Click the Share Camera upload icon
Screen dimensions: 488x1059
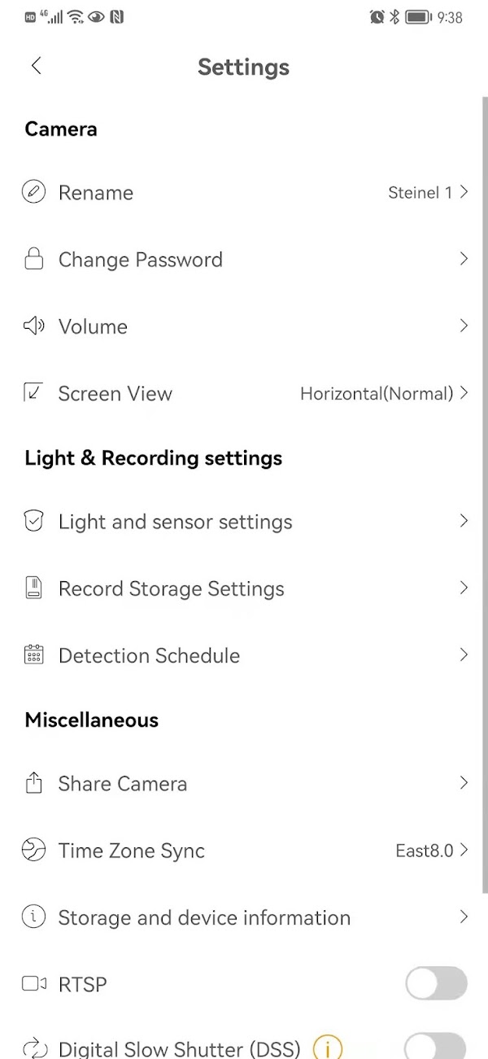[x=33, y=784]
